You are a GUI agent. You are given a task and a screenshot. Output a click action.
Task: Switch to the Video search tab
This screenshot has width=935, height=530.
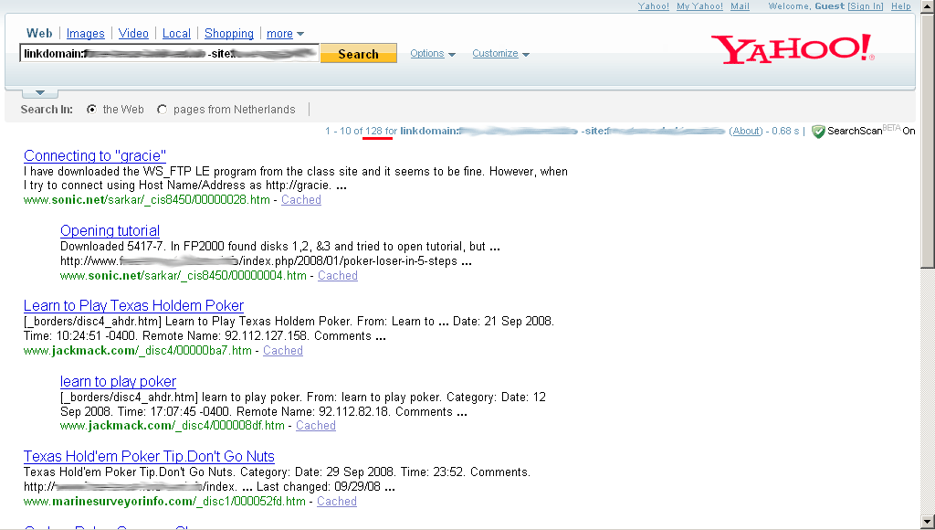(133, 34)
